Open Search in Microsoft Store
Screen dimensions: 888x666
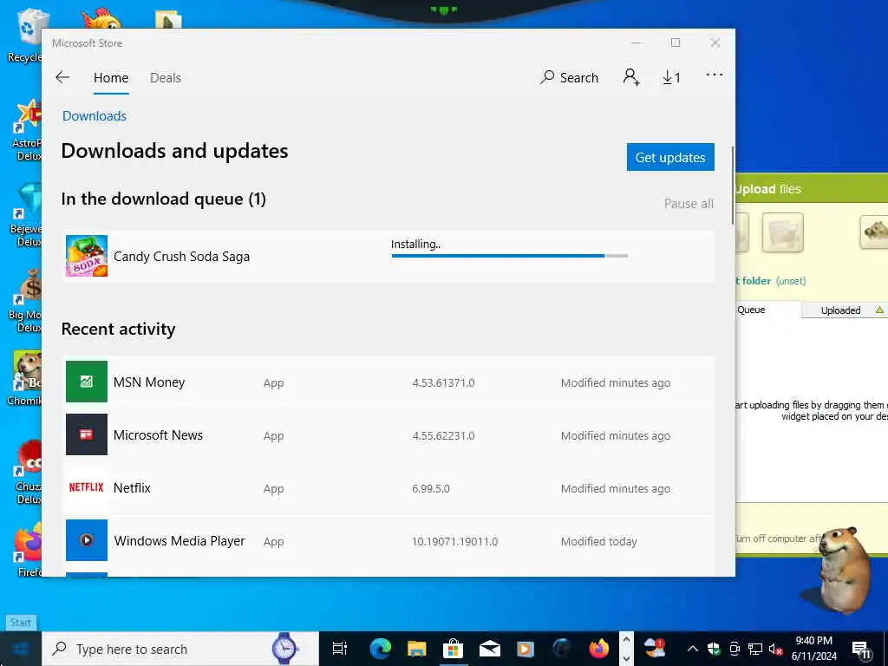pos(569,77)
